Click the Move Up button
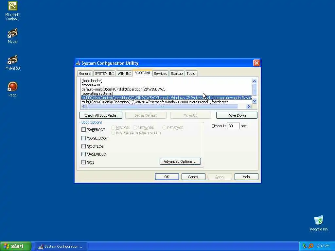Image resolution: width=335 pixels, height=251 pixels. [191, 115]
